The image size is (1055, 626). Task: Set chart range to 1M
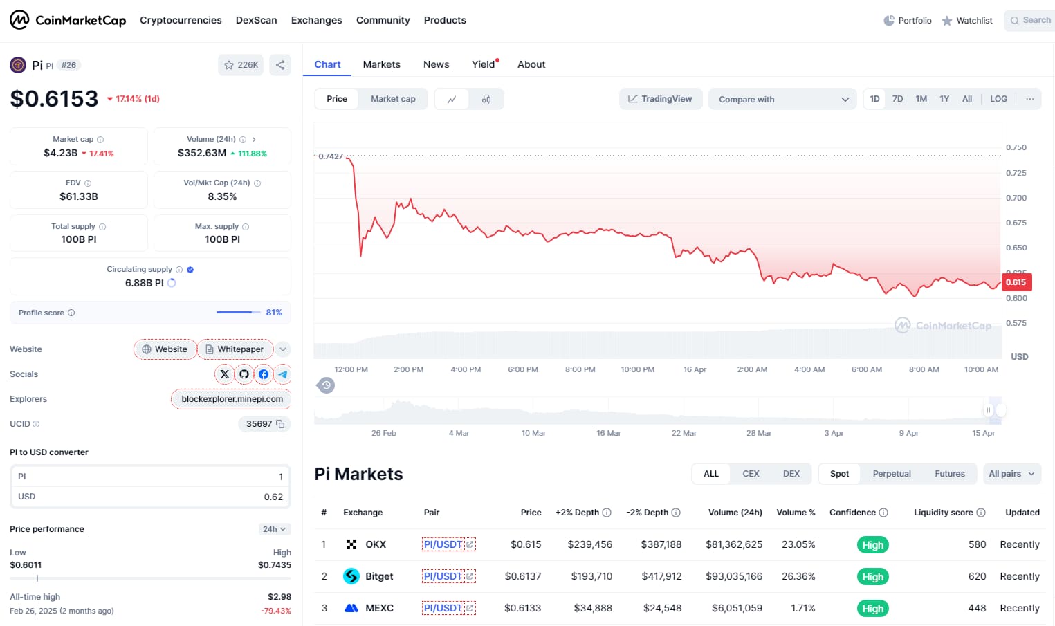(x=921, y=99)
